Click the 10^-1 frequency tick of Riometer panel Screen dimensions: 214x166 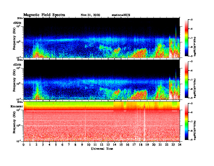pos(19,141)
